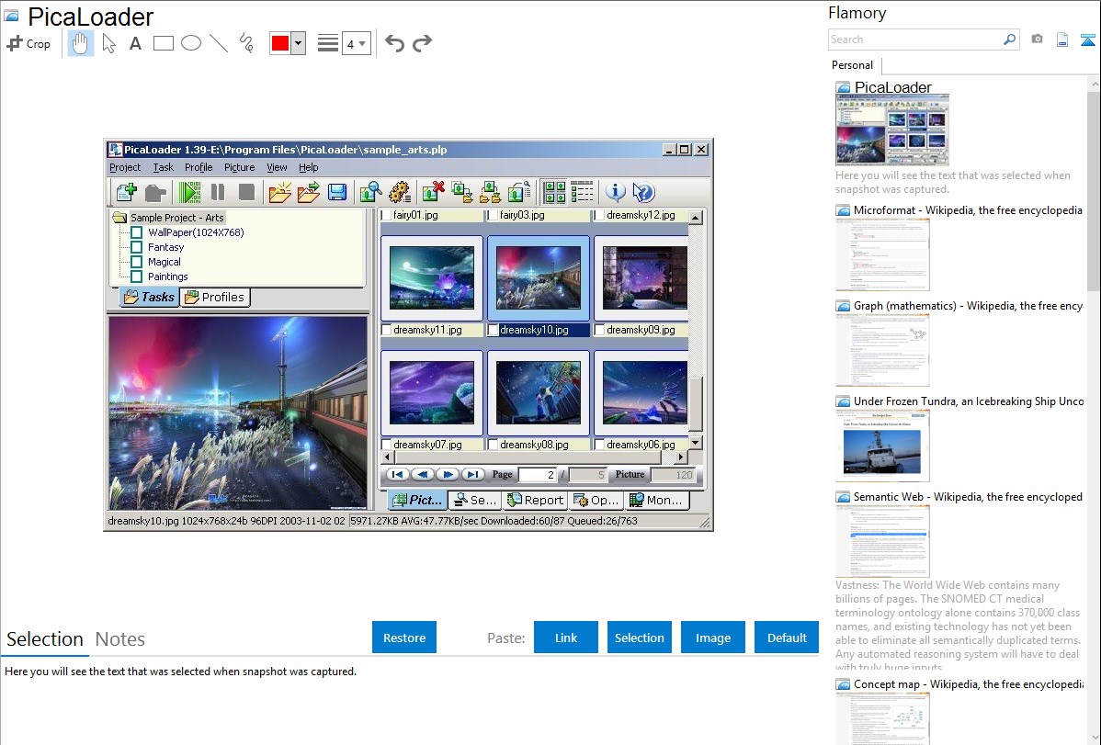The height and width of the screenshot is (745, 1101).
Task: Activate the hand pan tool
Action: (80, 43)
